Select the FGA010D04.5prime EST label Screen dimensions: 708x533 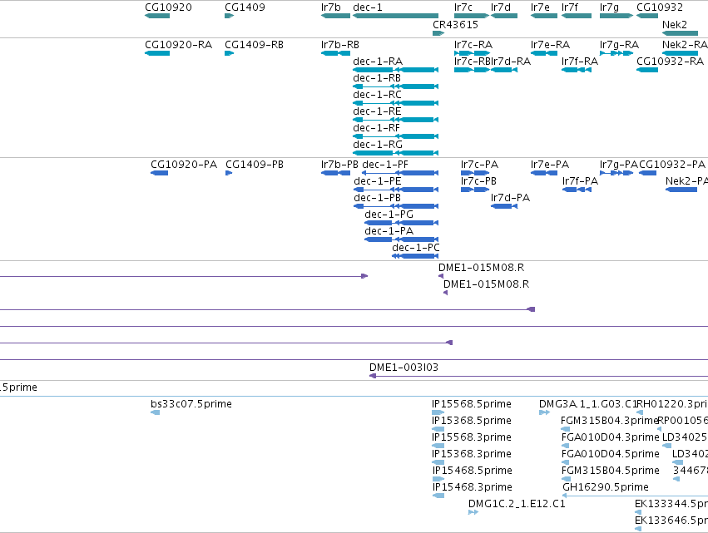click(610, 454)
